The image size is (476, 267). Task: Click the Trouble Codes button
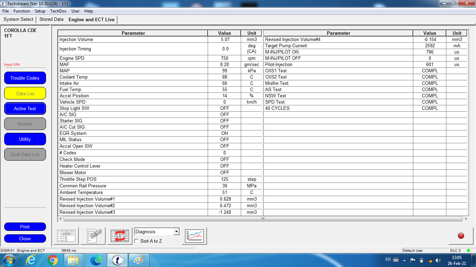pos(25,78)
